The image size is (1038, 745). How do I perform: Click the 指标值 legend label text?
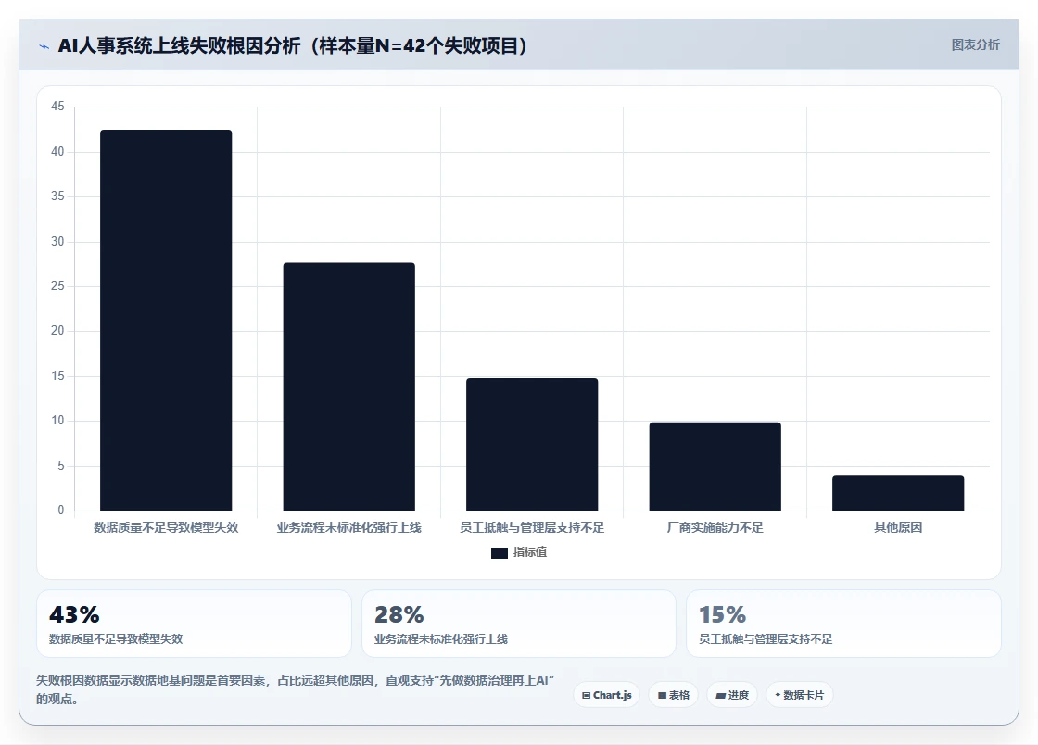(530, 552)
